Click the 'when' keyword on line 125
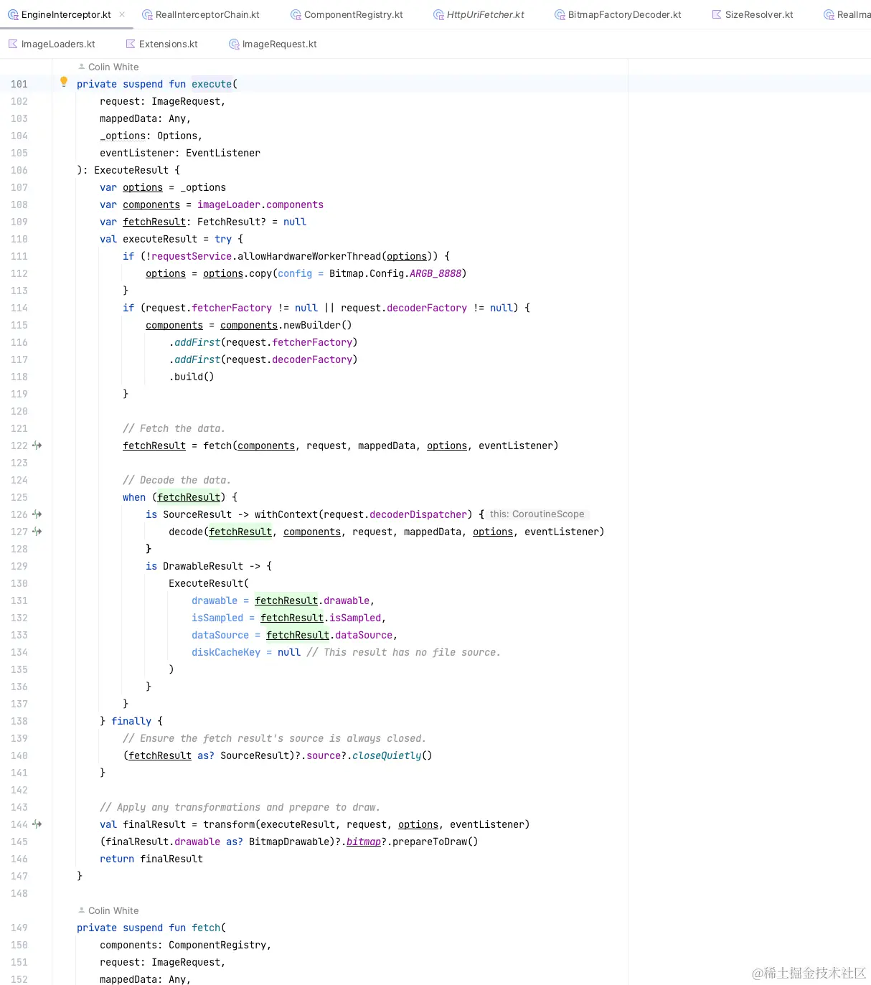 click(134, 497)
